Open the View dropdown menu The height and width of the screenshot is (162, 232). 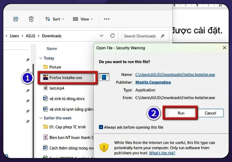pyautogui.click(x=83, y=19)
